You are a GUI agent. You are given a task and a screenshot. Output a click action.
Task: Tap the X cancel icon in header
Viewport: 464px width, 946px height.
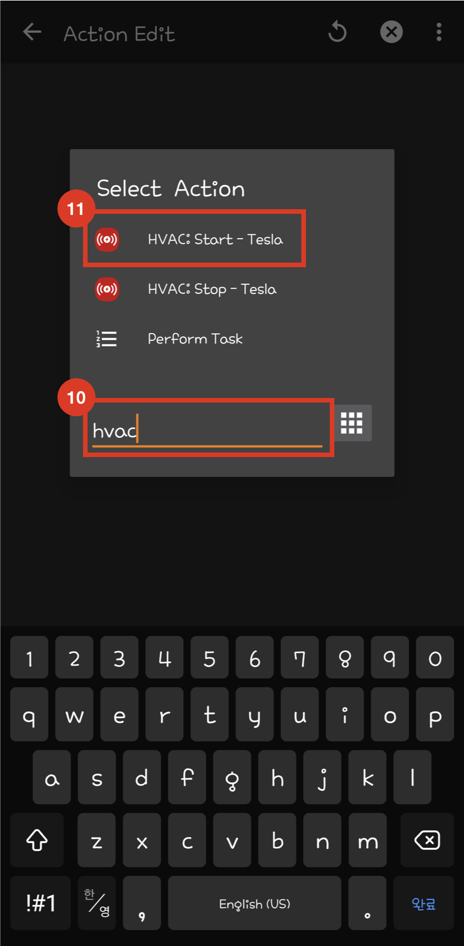point(391,32)
